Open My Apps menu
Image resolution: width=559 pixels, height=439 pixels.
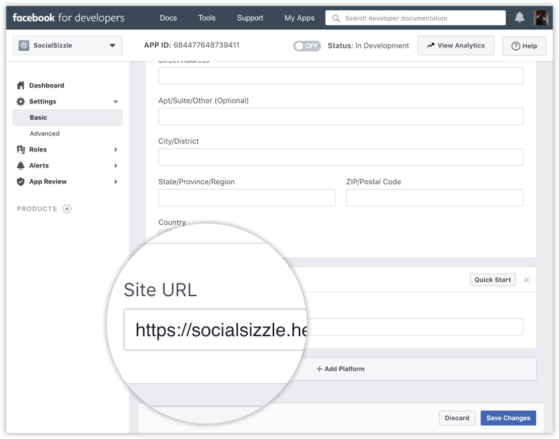tap(300, 18)
